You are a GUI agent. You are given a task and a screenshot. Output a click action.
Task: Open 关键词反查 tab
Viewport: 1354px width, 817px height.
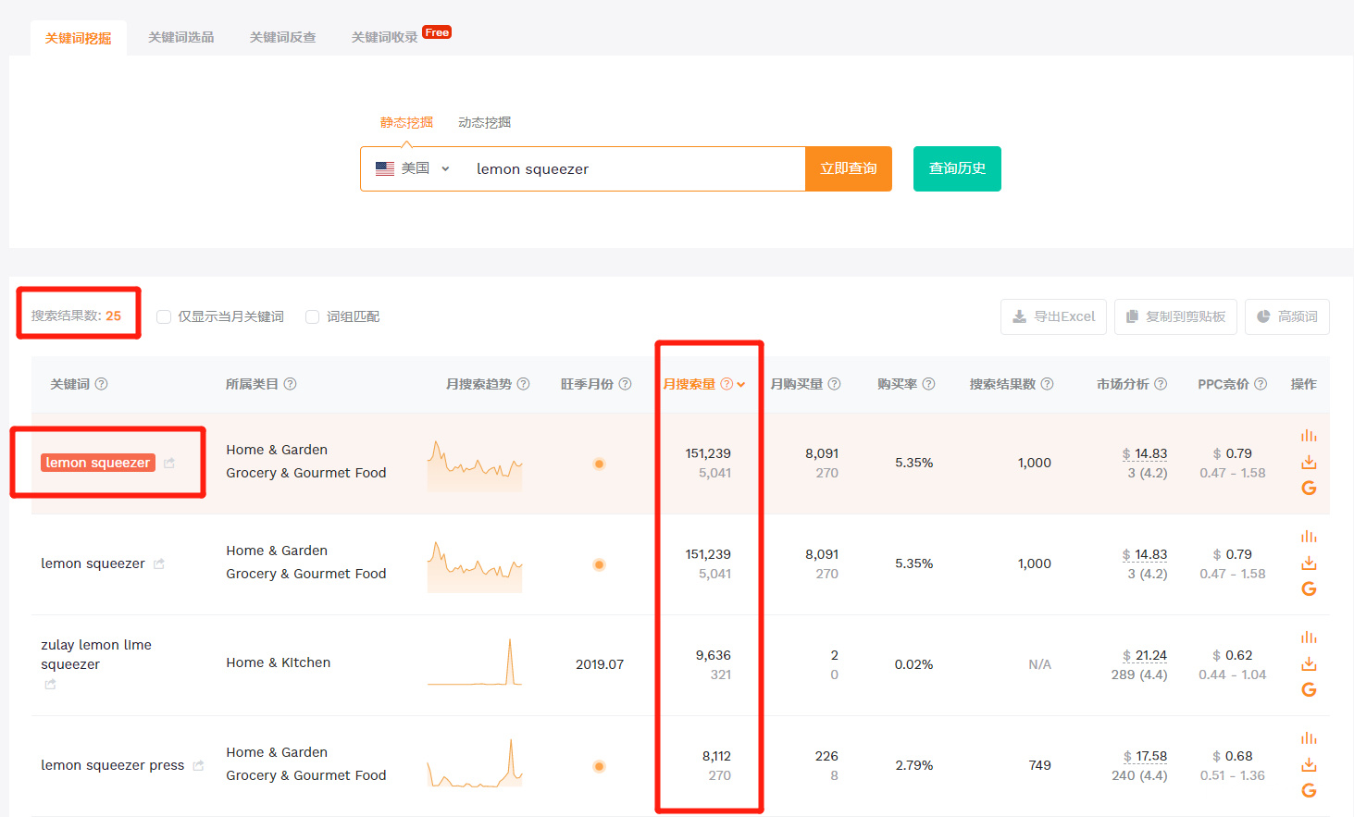282,37
